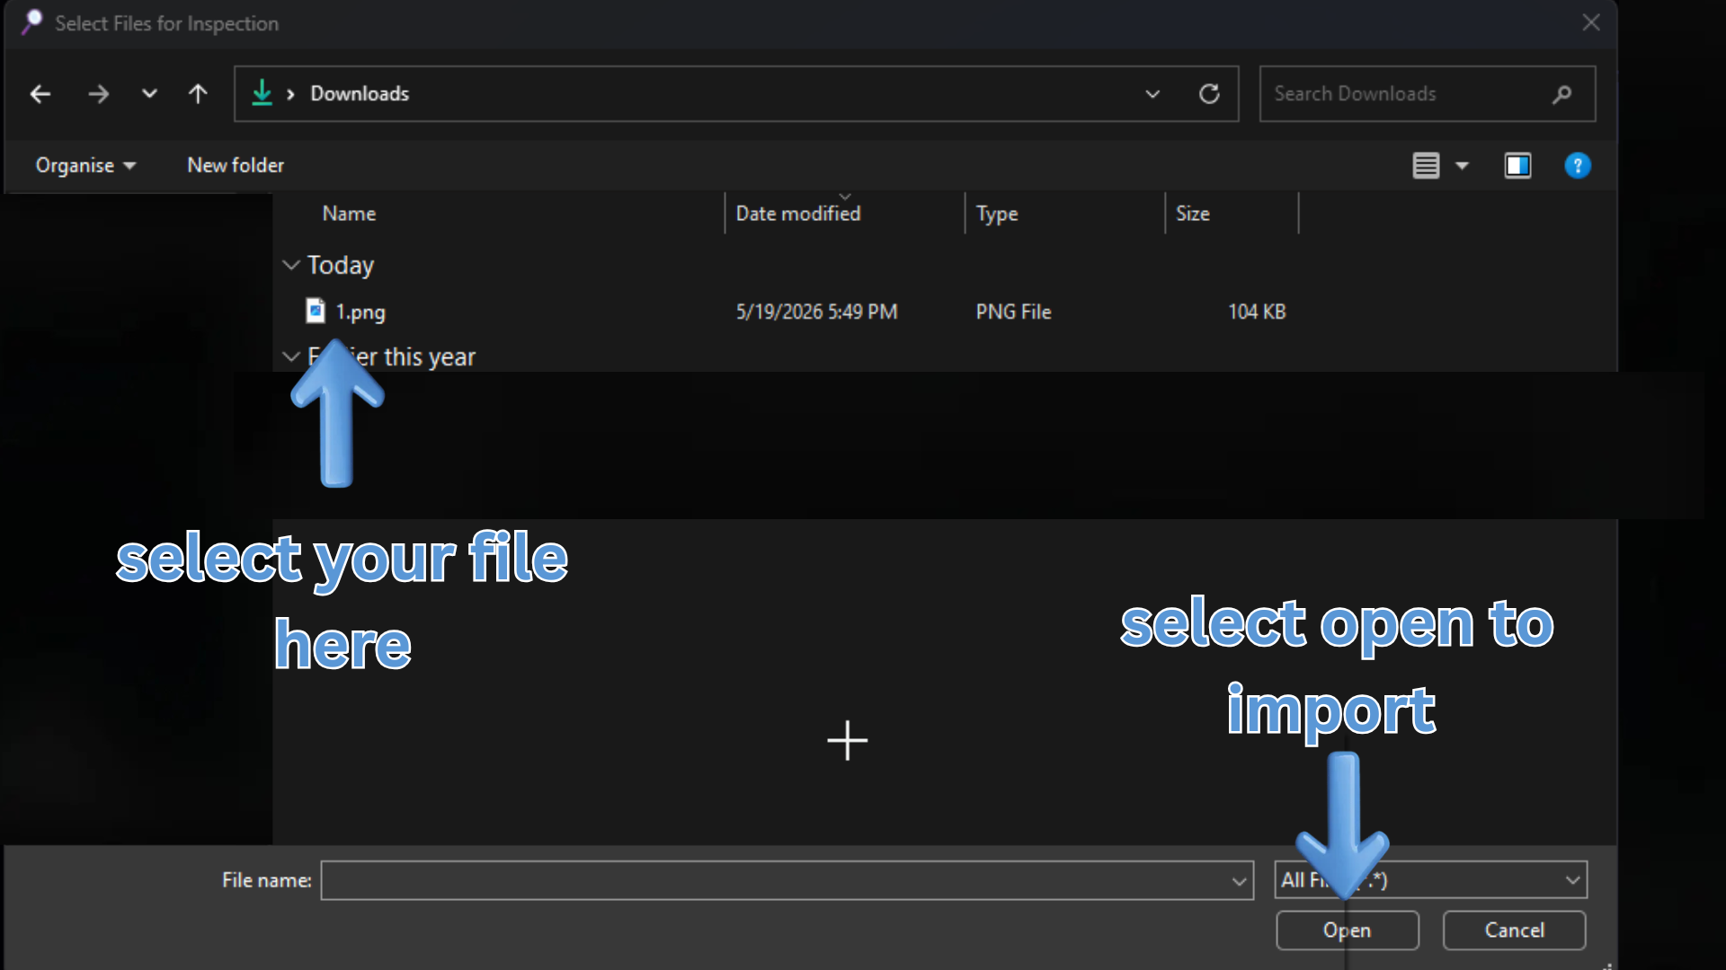The image size is (1726, 970).
Task: Cancel the file selection dialog
Action: (x=1514, y=930)
